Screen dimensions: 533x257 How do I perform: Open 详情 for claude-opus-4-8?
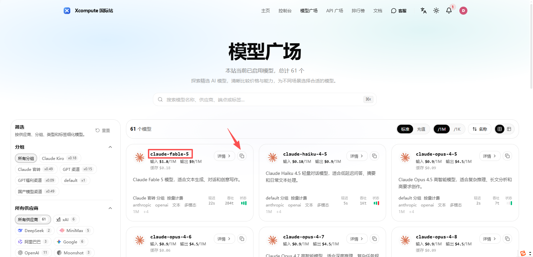490,239
